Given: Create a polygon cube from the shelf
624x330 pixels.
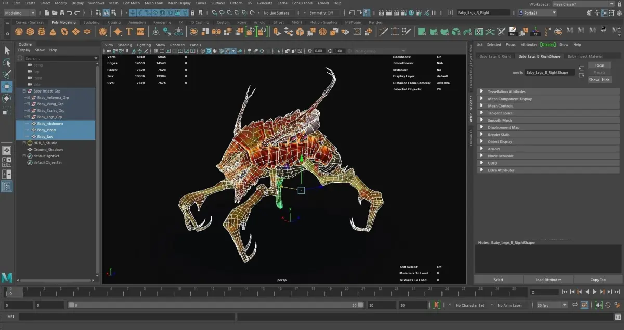Looking at the screenshot, I should (x=29, y=32).
